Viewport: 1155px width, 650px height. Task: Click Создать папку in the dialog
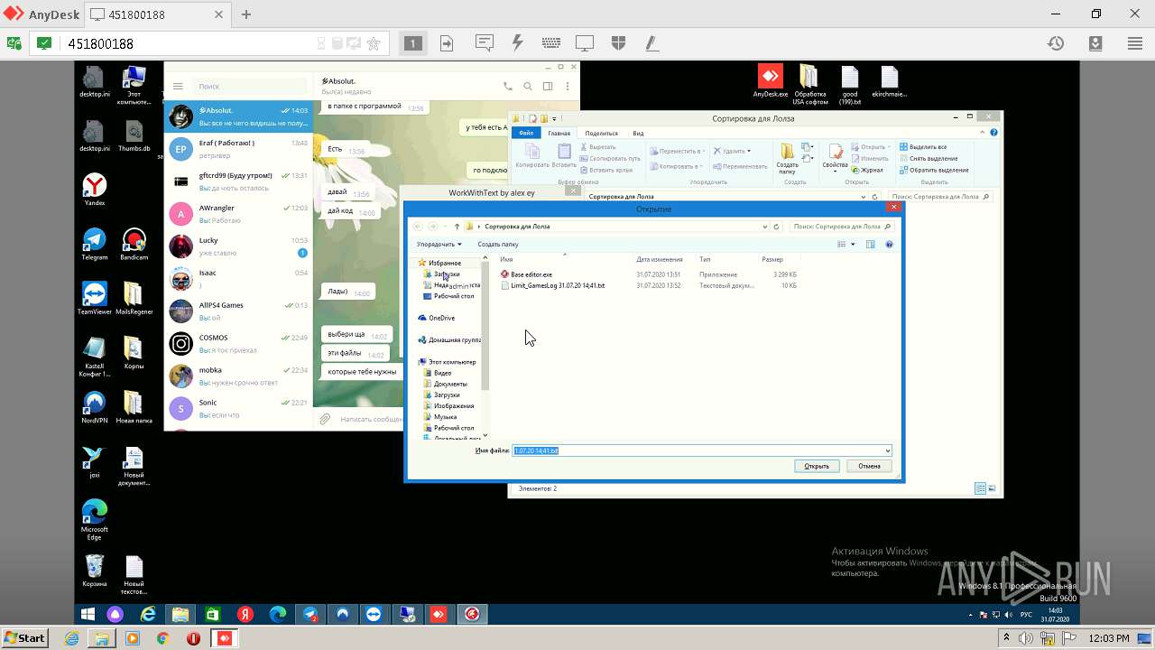pyautogui.click(x=498, y=244)
